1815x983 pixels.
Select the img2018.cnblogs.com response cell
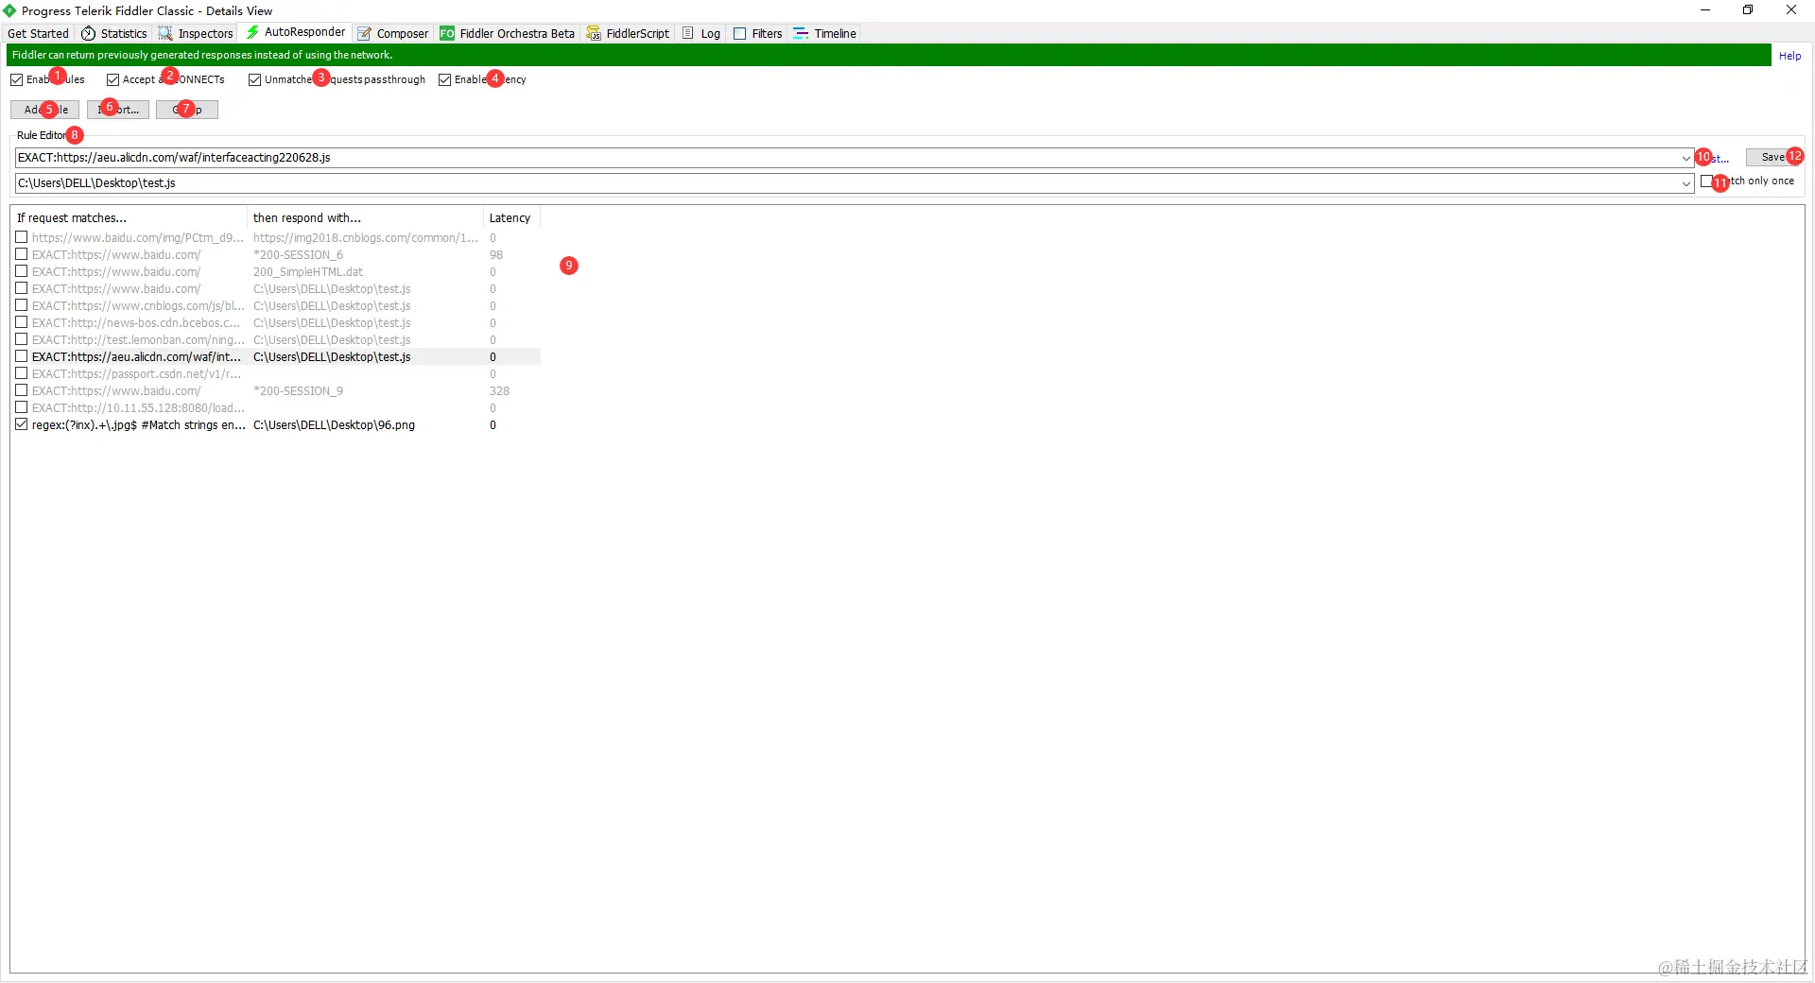(366, 238)
